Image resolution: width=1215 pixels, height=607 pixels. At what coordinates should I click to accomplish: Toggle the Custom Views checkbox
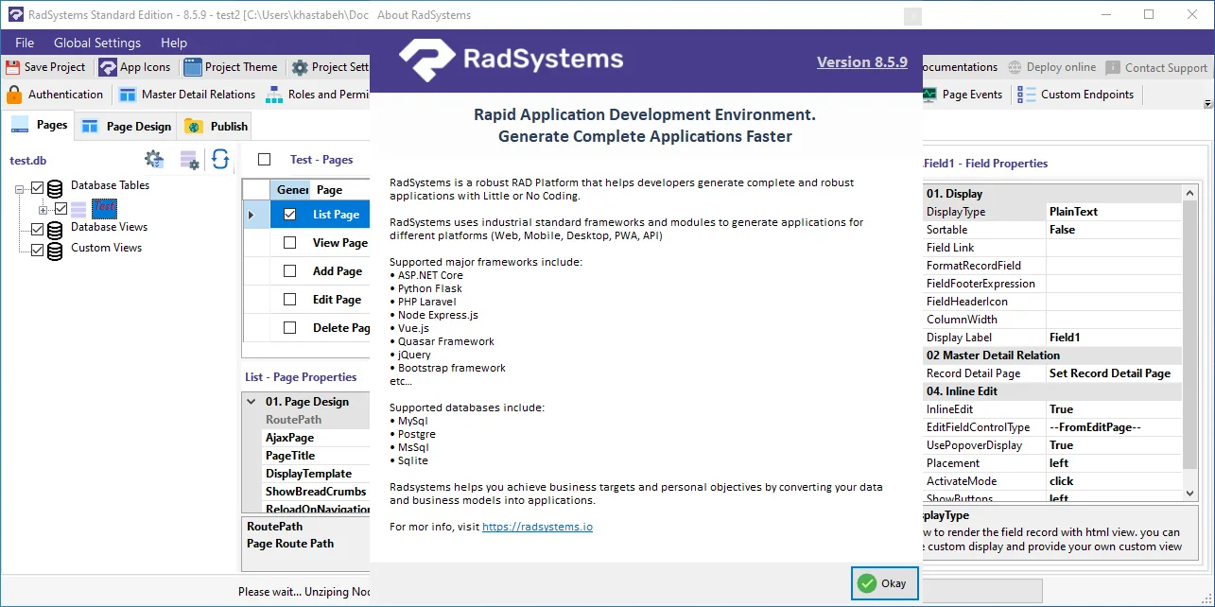click(x=38, y=250)
